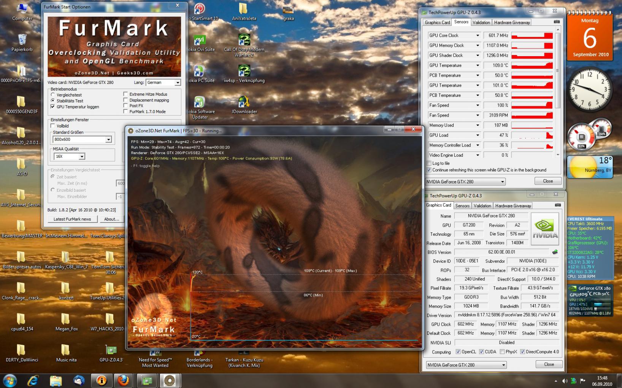The image size is (622, 388).
Task: Toggle Continue refreshing in background checkbox
Action: coord(429,170)
